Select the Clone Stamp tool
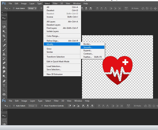158x130 pixels. pos(4,54)
